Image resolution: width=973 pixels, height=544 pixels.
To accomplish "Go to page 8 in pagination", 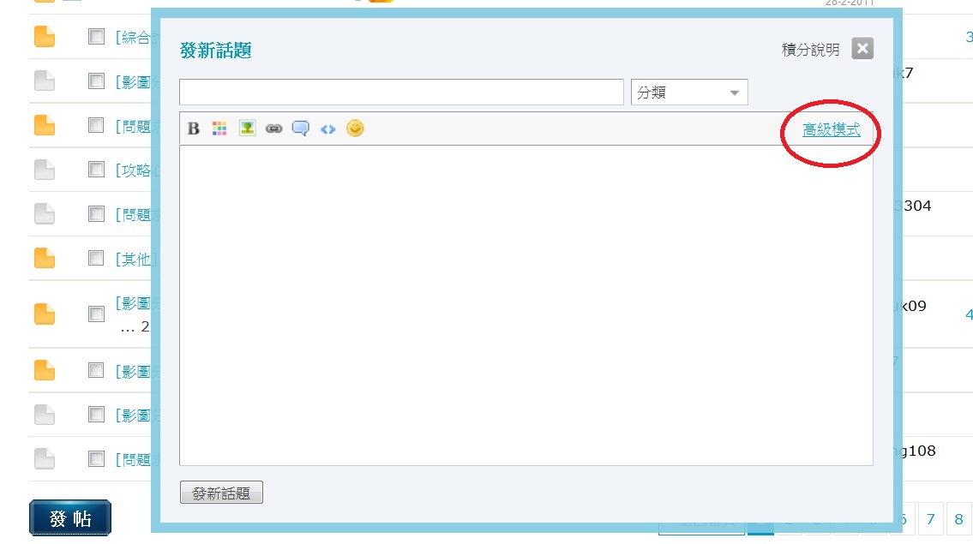I will point(958,518).
